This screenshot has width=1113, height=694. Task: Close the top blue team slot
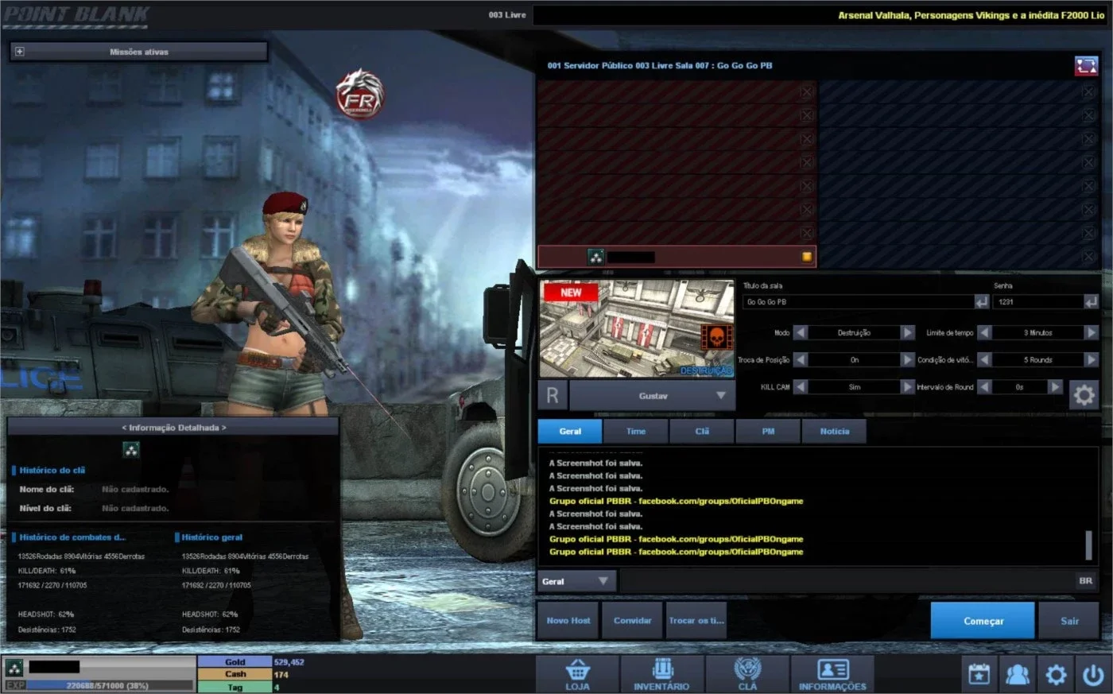coord(1088,91)
